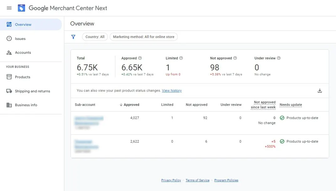Open help icon next to Not approved
The height and width of the screenshot is (191, 336).
point(235,58)
